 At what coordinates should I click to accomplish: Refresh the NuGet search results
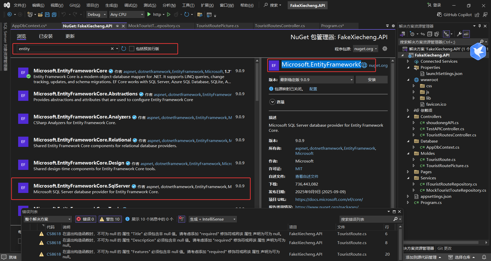pos(124,49)
